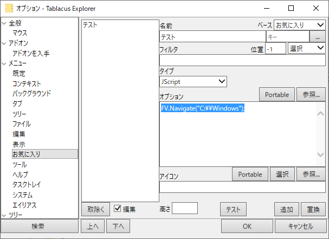Select the テスト entry in the list

pos(90,25)
